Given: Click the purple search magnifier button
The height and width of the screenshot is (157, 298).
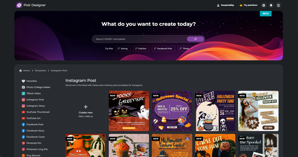Looking at the screenshot, I should point(195,39).
